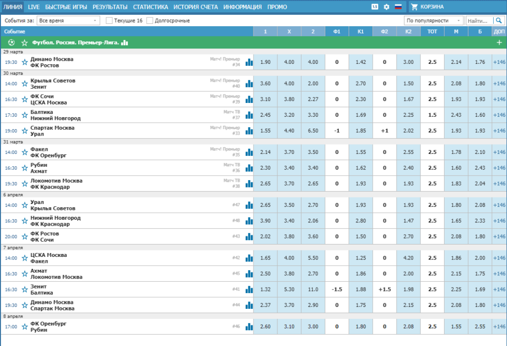
Task: Open stats chart for Динамо Москва – ФК Ростов
Action: point(249,62)
